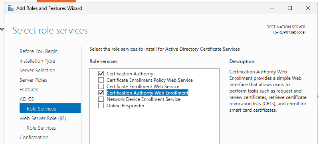Select the Network Device Enrollment Service label

coord(143,99)
